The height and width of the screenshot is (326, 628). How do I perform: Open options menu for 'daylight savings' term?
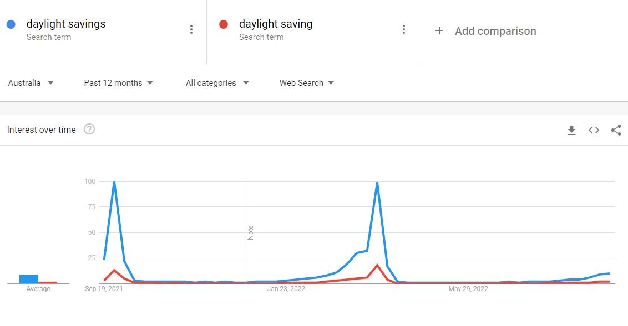click(191, 30)
